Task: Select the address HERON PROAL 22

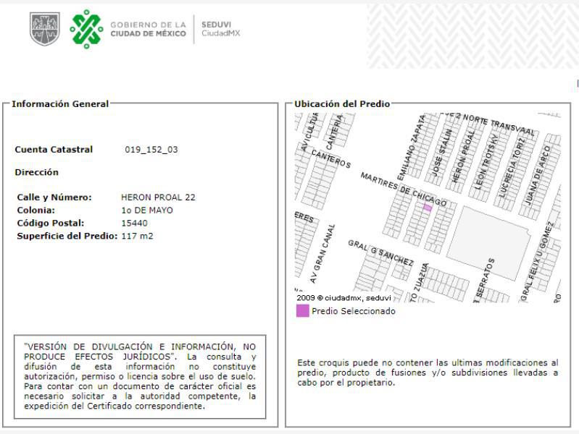Action: 158,197
